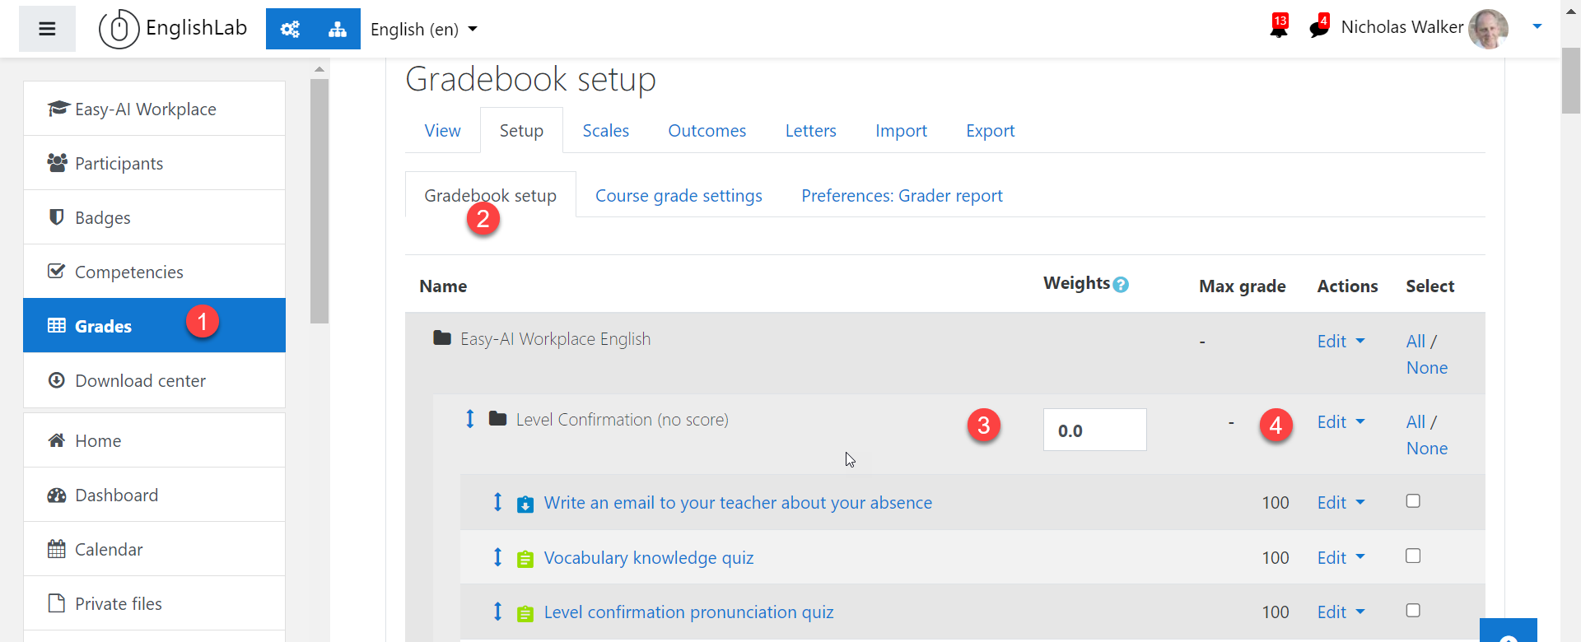Open Edit menu for pronunciation quiz row
Image resolution: width=1581 pixels, height=642 pixels.
[1341, 612]
